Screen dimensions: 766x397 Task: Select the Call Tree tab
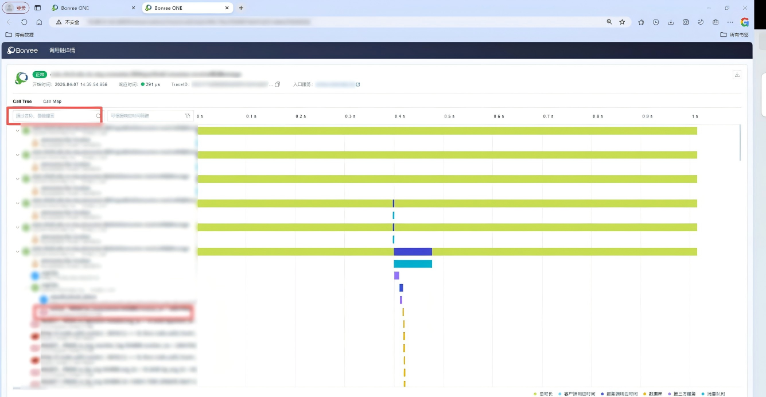[x=22, y=102]
